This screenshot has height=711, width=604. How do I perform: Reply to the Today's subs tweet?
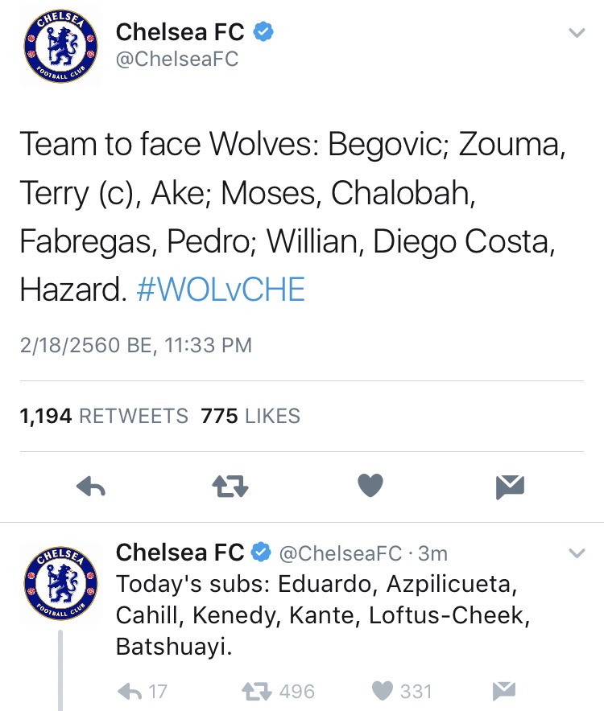tap(130, 691)
